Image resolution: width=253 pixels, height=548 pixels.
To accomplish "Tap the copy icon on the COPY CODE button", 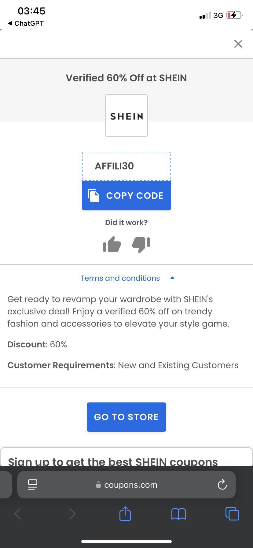I will [x=94, y=195].
